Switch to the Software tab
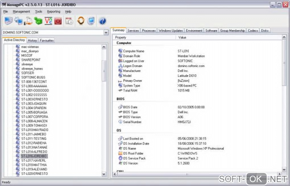Viewport: 290px width, 186px height. pos(211,31)
